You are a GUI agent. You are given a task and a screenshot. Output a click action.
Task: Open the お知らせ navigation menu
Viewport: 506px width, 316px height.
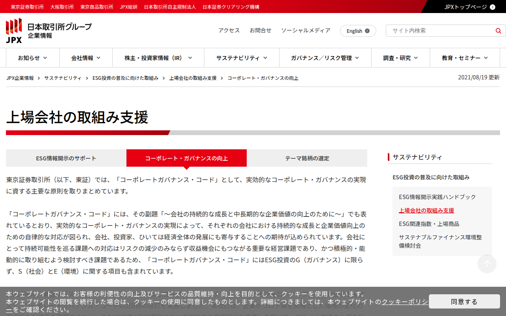click(x=33, y=58)
